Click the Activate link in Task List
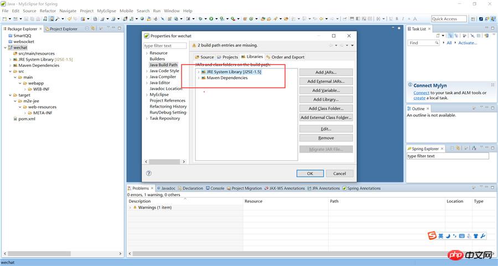This screenshot has height=266, width=498. pyautogui.click(x=468, y=42)
